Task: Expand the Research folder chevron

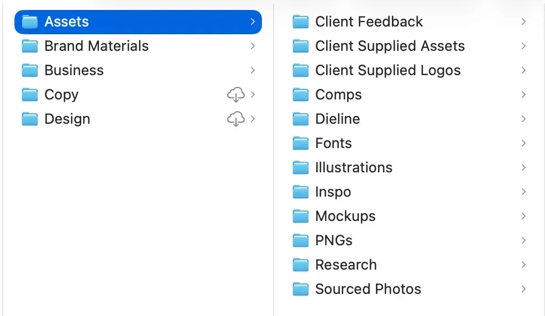Action: point(523,265)
